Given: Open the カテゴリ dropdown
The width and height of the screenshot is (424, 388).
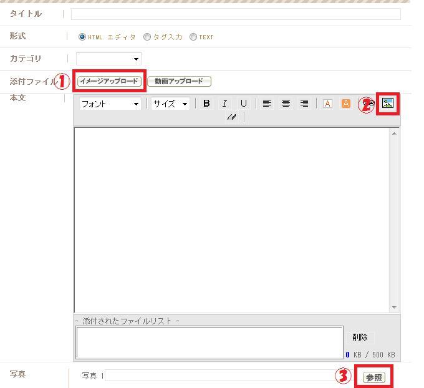Looking at the screenshot, I should coord(108,59).
